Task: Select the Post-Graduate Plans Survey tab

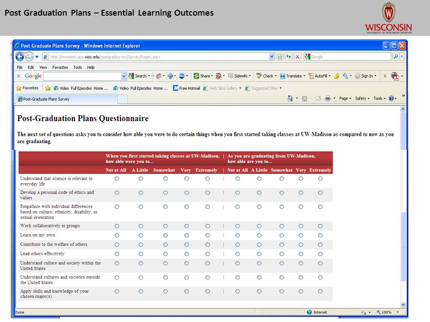Action: [67, 99]
